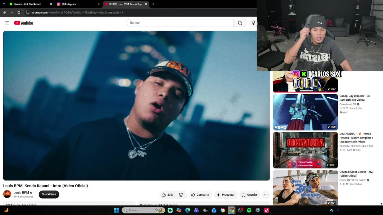Click the scrollbar down arrow
383x215 pixels.
click(381, 204)
